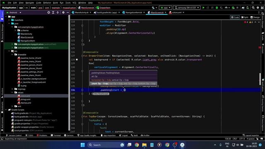Expand the manifests folder
Image resolution: width=265 pixels, height=149 pixels.
tap(9, 20)
